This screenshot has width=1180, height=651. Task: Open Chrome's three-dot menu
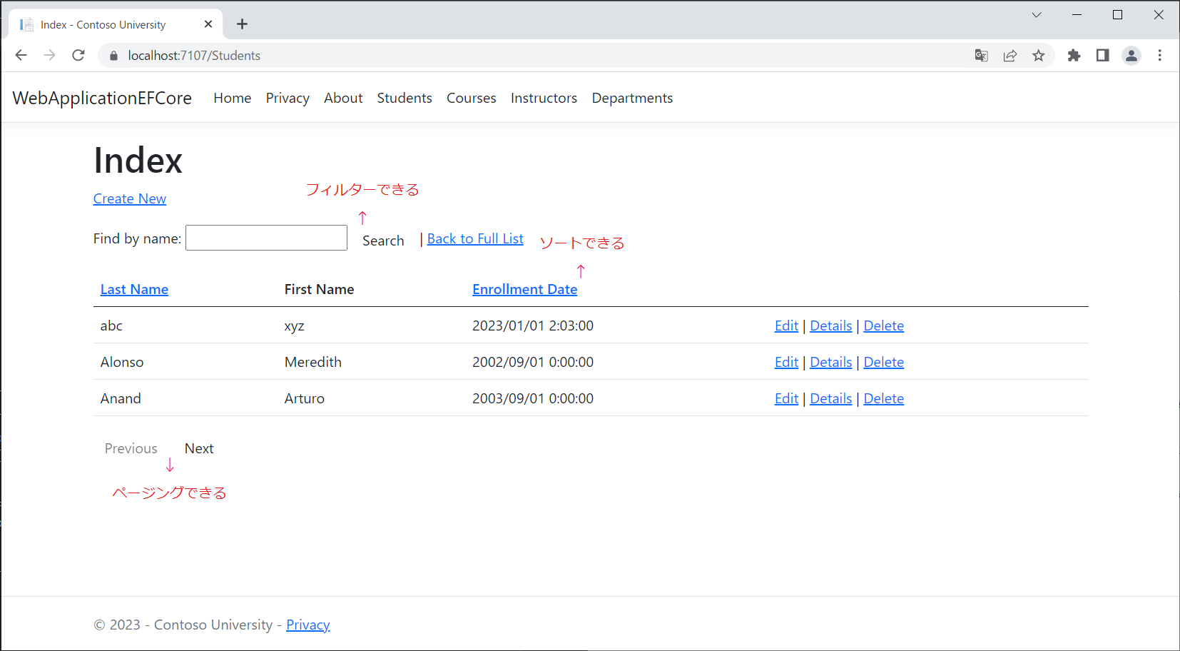(x=1159, y=56)
